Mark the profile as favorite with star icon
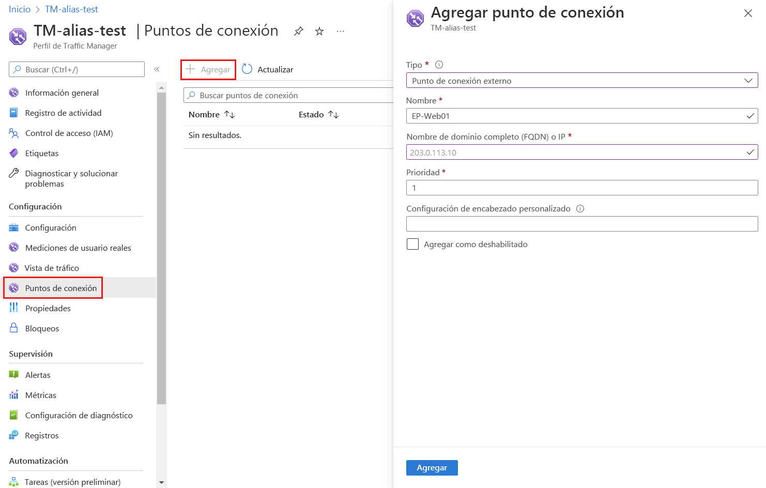 click(x=319, y=31)
